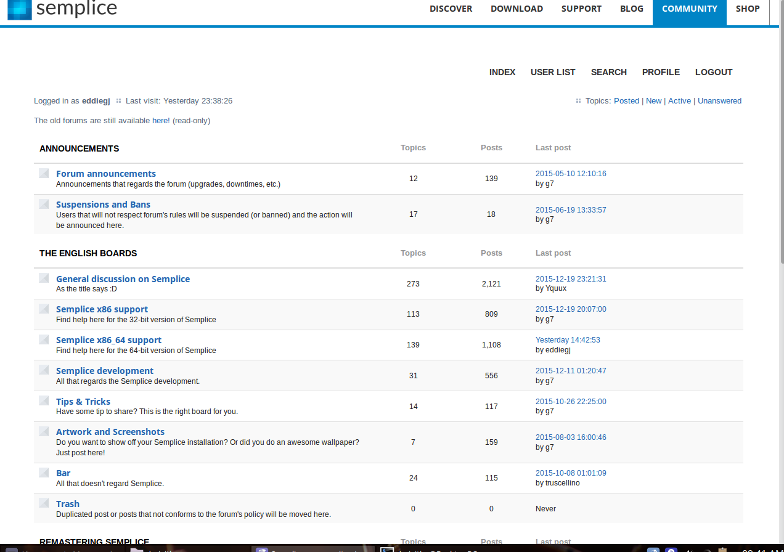Open the Discover menu
This screenshot has width=784, height=552.
pos(451,9)
